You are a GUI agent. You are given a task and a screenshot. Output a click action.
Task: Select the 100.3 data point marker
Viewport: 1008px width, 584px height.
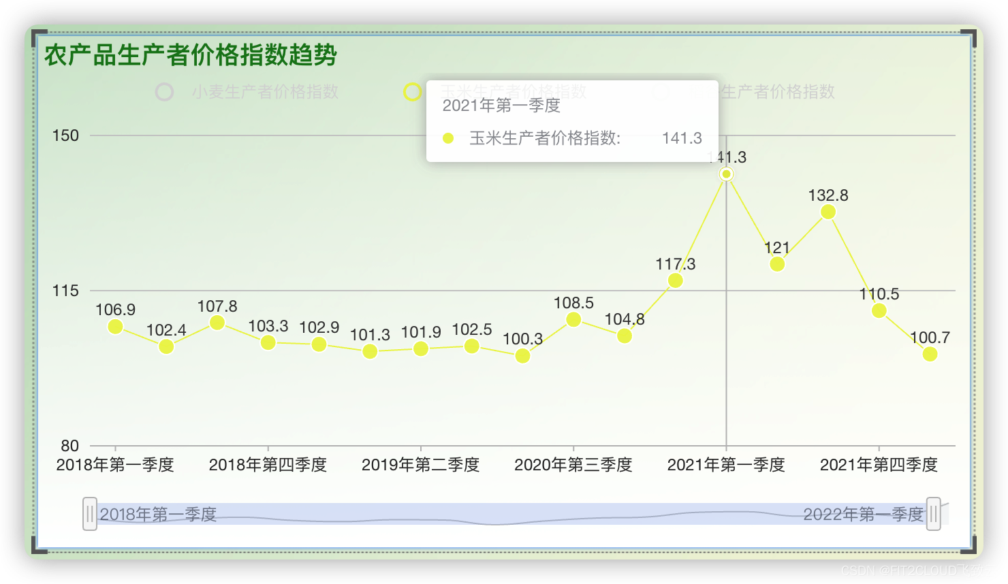pyautogui.click(x=522, y=356)
